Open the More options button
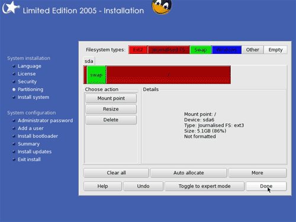 (258, 173)
